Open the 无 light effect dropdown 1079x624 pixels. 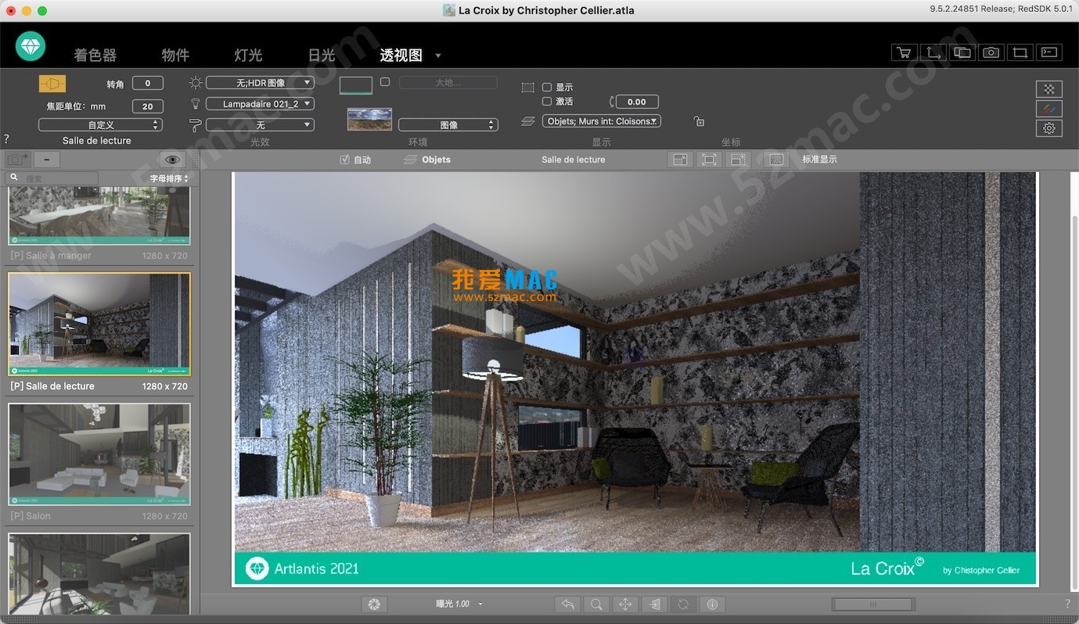(x=260, y=124)
